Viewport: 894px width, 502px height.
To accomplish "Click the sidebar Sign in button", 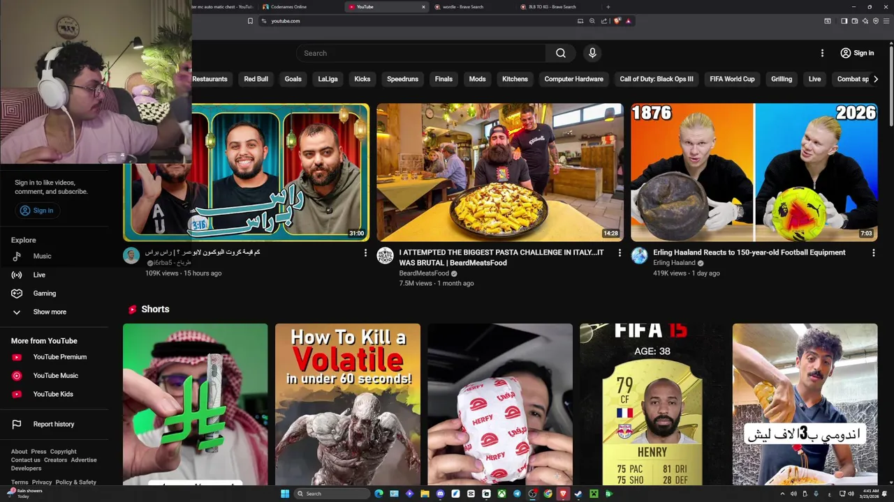I will 36,211.
